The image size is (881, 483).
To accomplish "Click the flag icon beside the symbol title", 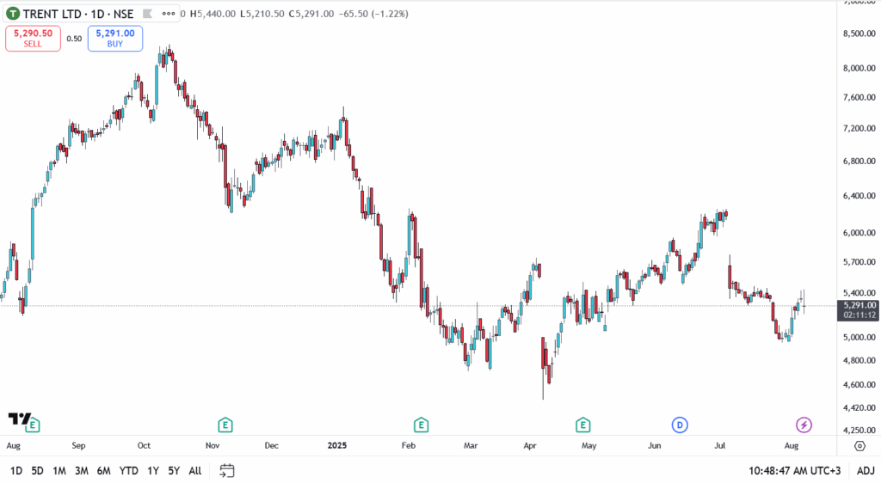I will (147, 14).
